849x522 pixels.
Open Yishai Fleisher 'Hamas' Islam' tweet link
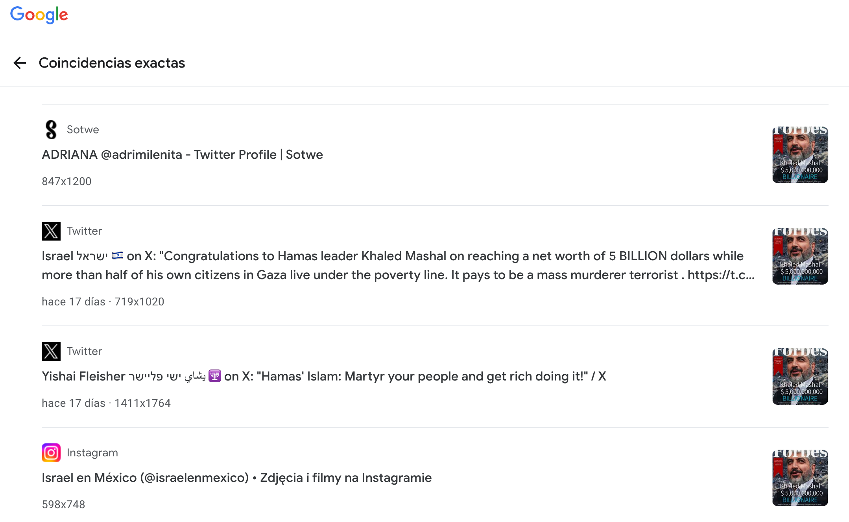(324, 376)
